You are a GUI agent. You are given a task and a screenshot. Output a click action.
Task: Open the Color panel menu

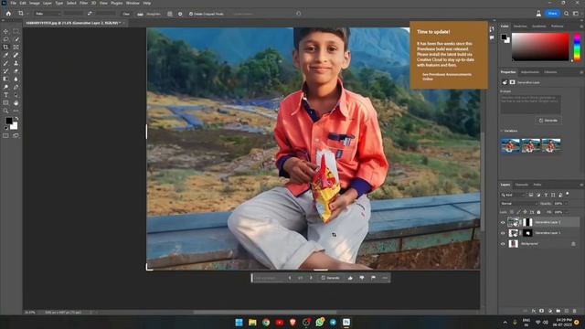point(581,27)
